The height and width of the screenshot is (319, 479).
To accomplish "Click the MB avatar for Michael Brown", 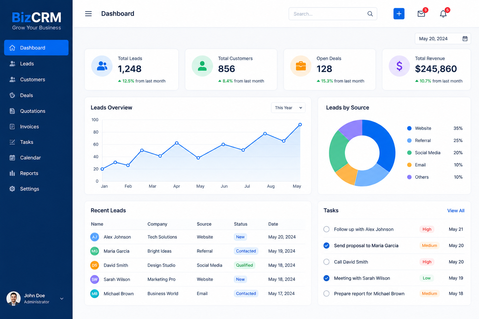I will (94, 293).
